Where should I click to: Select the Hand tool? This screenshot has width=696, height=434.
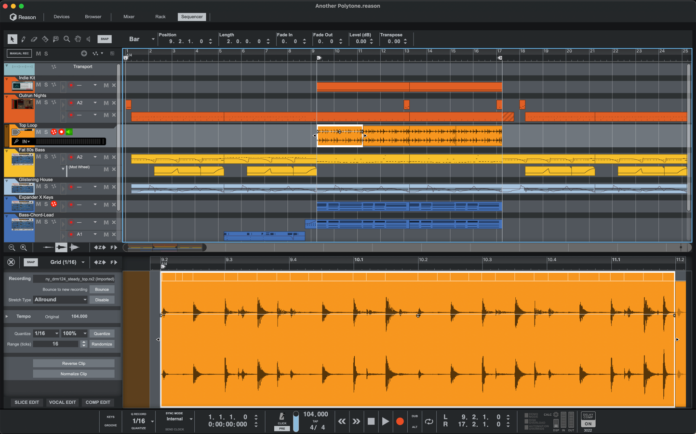pyautogui.click(x=78, y=39)
